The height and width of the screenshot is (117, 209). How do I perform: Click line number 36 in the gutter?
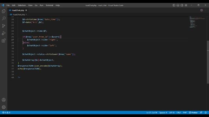12,66
